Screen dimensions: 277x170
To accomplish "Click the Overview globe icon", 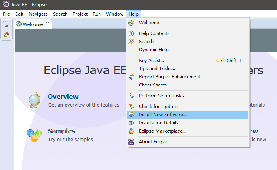I will click(x=34, y=100).
